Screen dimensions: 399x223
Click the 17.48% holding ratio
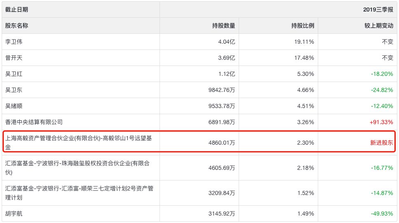(x=304, y=58)
